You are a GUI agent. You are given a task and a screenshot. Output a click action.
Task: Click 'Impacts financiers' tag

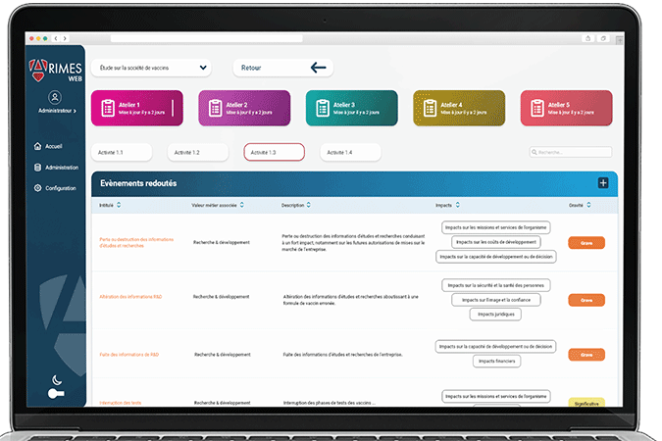click(496, 361)
